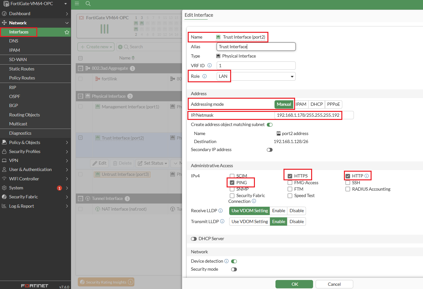Open the Role dropdown
This screenshot has width=423, height=289.
(x=256, y=77)
